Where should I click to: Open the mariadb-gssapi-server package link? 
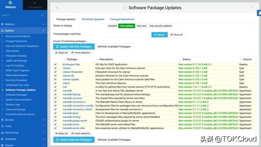pos(75,121)
